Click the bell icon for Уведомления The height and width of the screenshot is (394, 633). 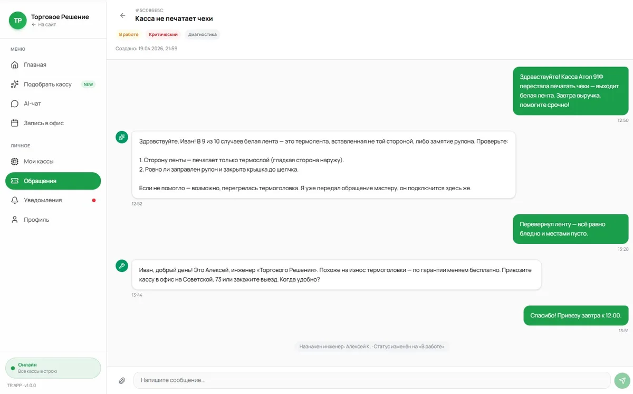(x=15, y=200)
